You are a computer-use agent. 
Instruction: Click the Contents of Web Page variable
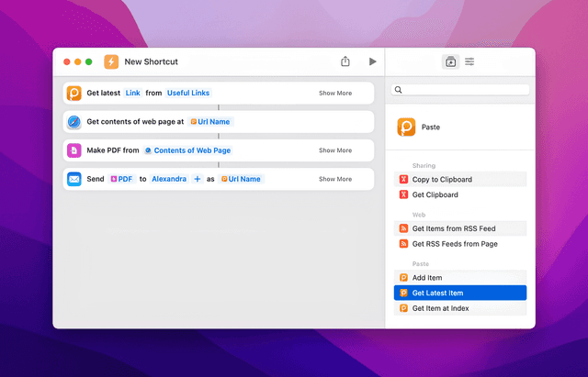pos(187,150)
